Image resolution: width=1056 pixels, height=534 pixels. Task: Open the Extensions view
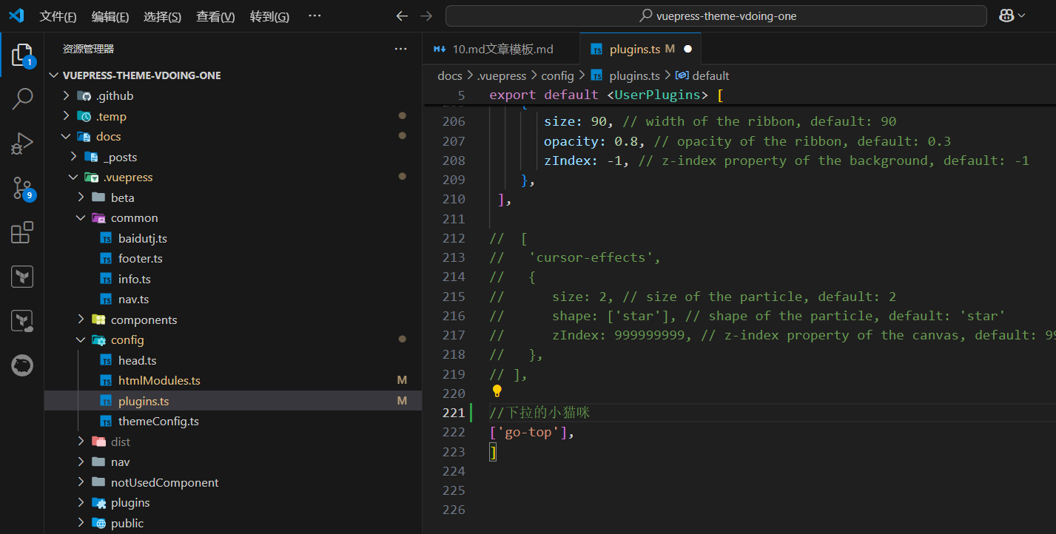(x=22, y=232)
